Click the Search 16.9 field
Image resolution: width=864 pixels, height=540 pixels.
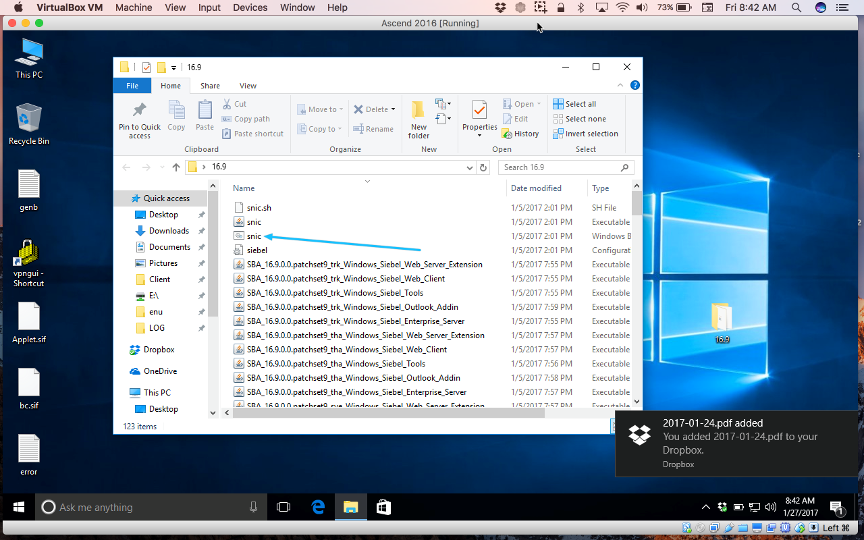tap(566, 167)
